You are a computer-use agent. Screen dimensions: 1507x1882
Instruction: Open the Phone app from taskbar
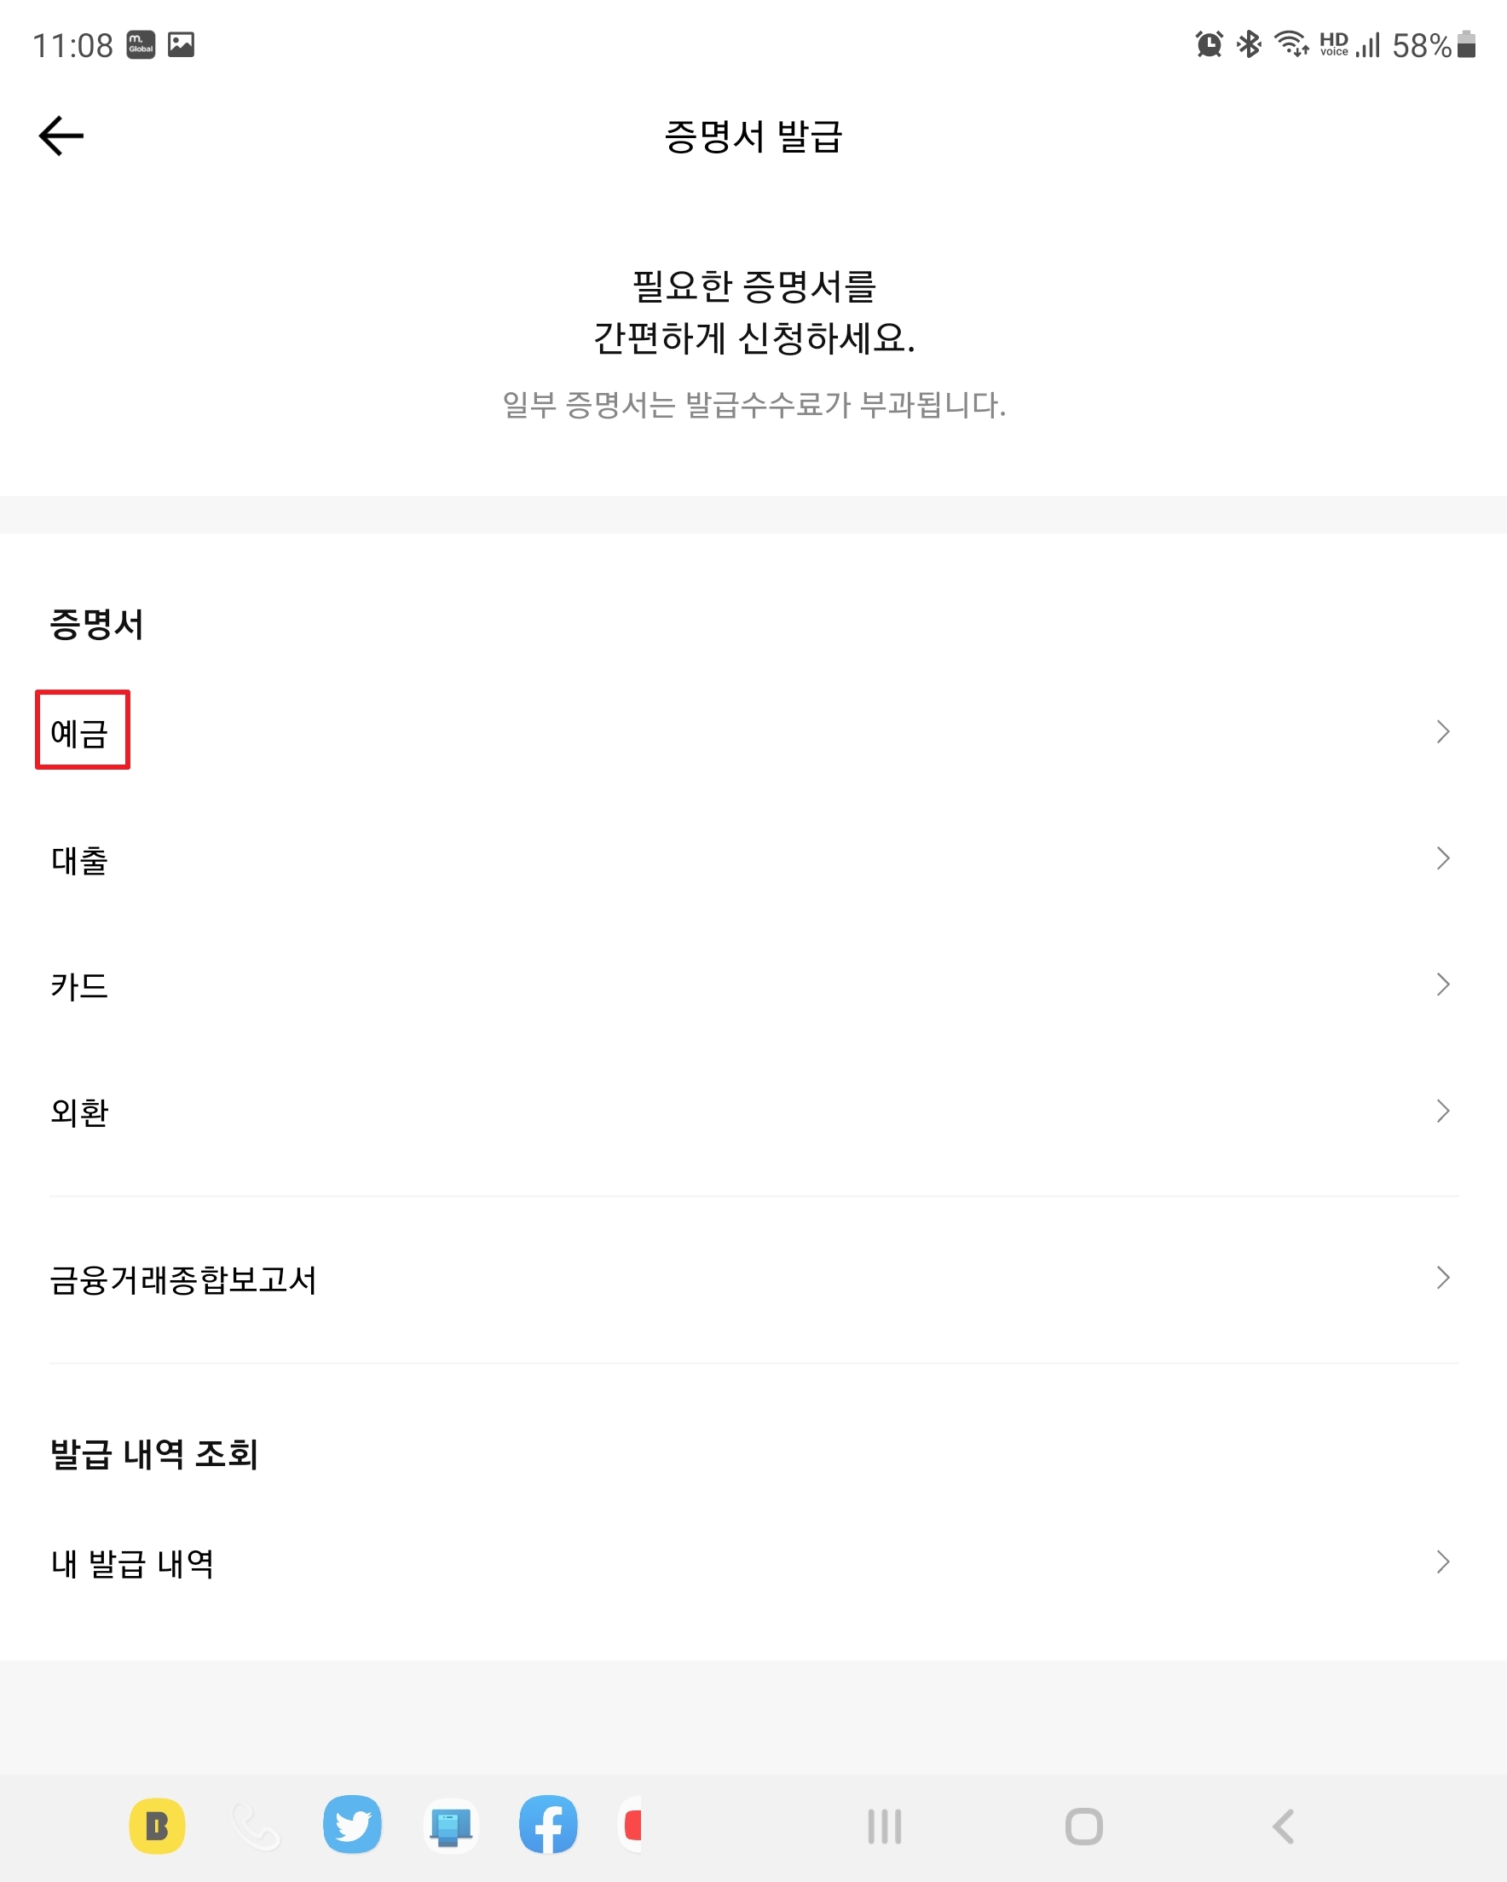click(x=256, y=1825)
